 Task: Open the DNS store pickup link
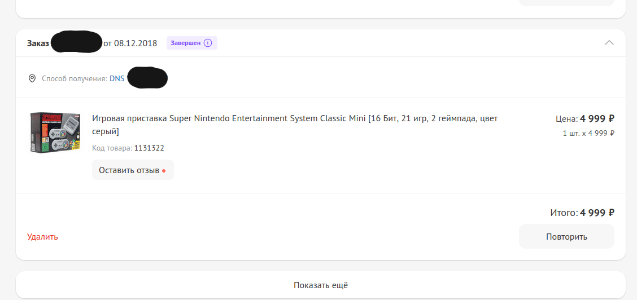(117, 78)
